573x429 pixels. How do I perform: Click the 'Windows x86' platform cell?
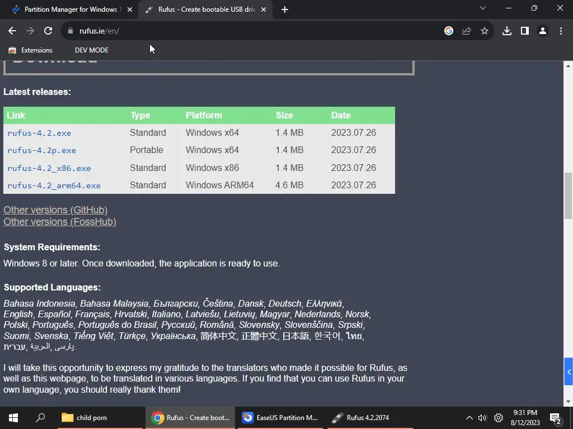[x=212, y=168]
